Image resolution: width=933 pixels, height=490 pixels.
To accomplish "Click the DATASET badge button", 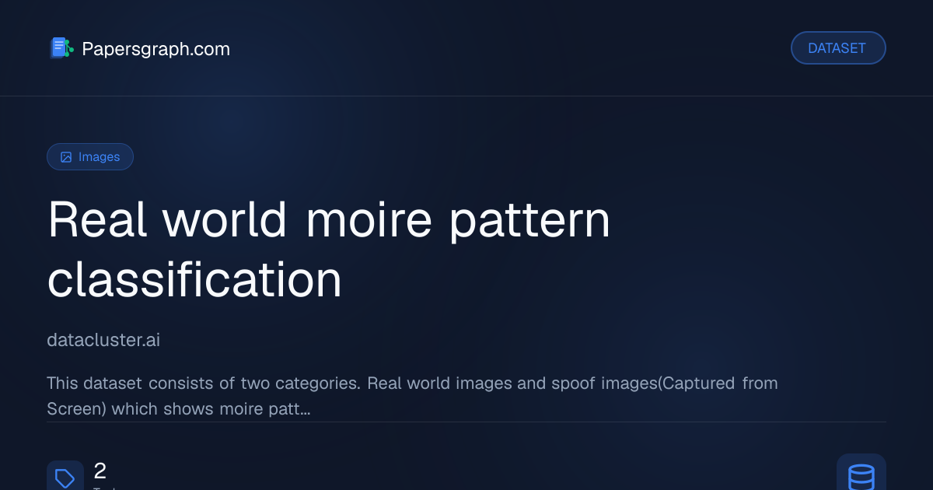I will [x=838, y=48].
